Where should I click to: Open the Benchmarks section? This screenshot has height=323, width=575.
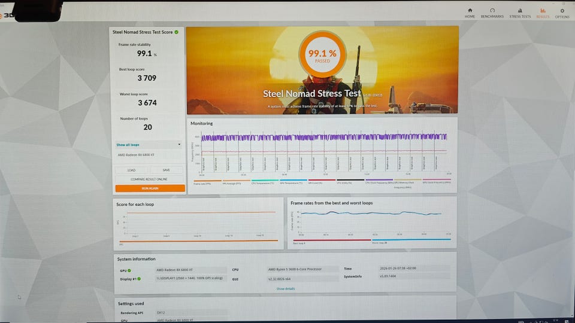492,13
